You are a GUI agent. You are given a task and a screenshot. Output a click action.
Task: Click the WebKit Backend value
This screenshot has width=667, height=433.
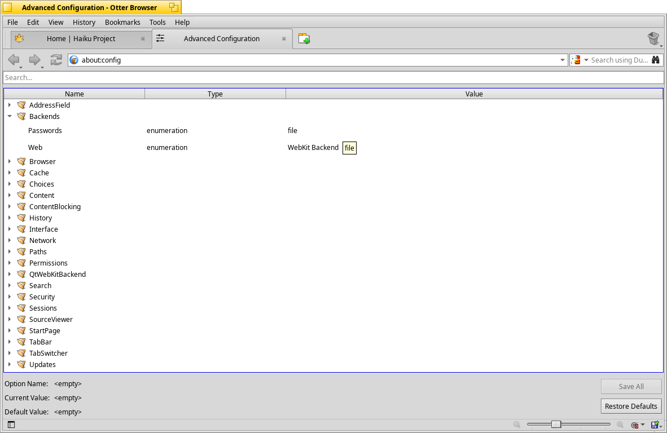coord(313,148)
